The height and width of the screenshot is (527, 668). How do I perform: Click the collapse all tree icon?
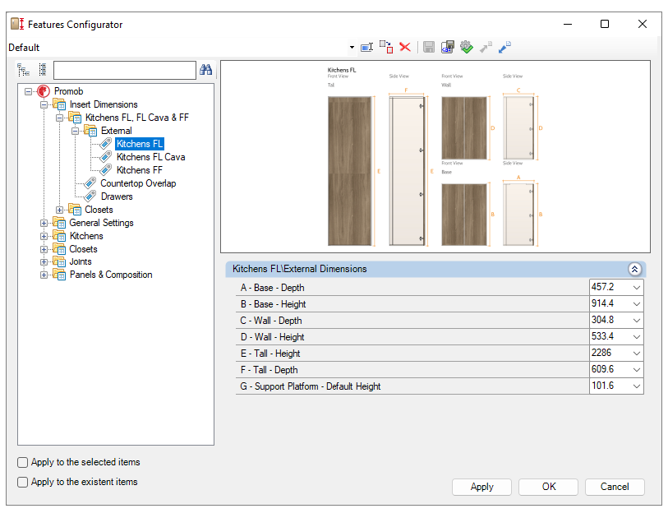(42, 70)
